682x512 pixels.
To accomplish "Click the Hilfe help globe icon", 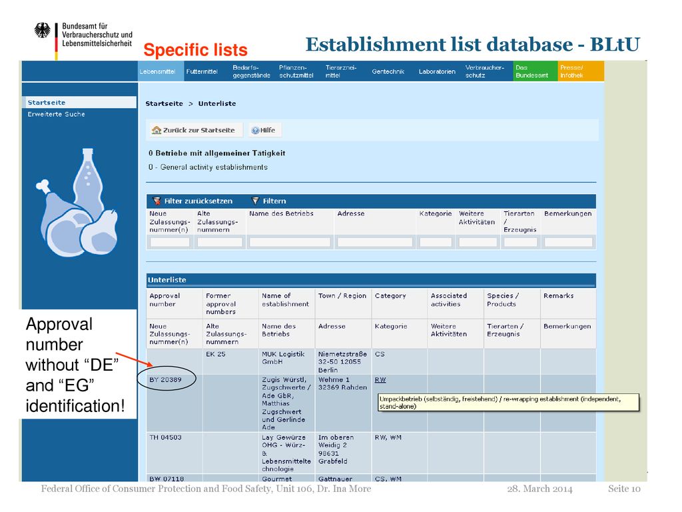I will (x=255, y=130).
